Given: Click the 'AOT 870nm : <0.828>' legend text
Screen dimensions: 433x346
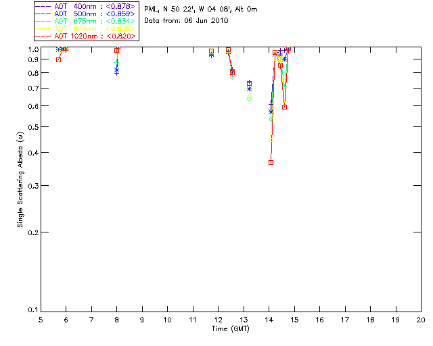Looking at the screenshot, I should [x=95, y=28].
